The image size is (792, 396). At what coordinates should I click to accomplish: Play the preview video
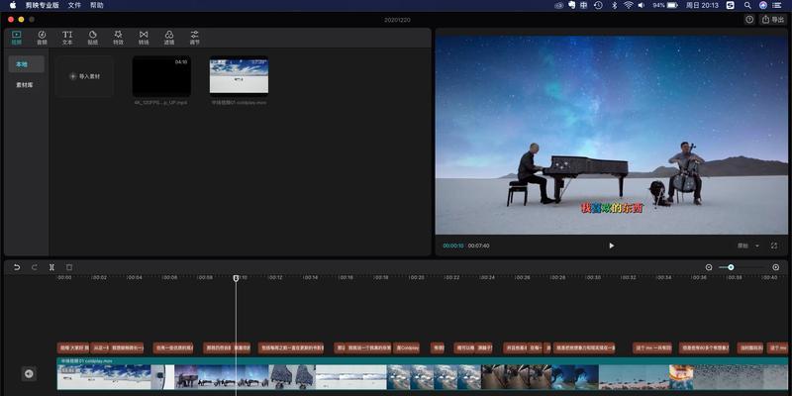coord(612,246)
